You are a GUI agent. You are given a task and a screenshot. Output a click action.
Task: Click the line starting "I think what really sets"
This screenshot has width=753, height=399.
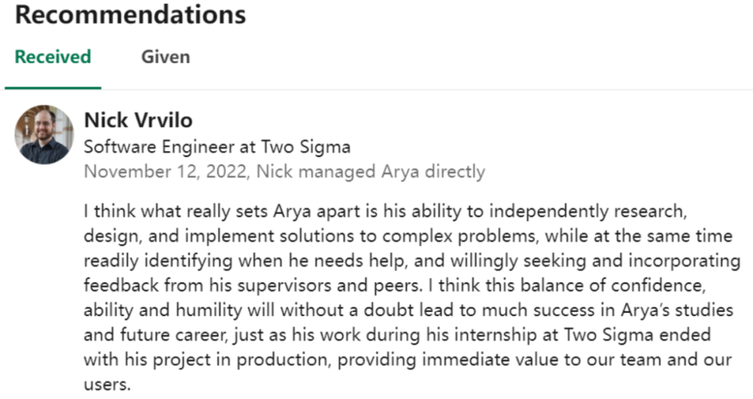pos(385,211)
